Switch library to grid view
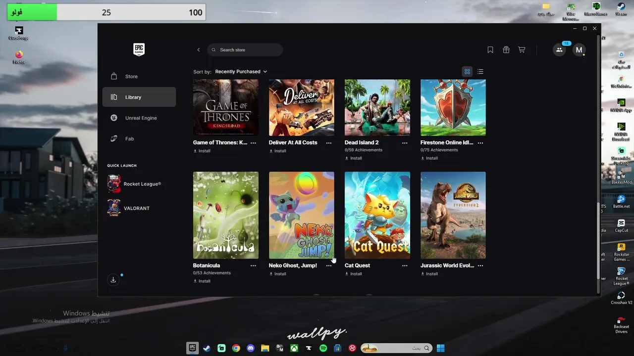The width and height of the screenshot is (634, 356). [x=467, y=72]
